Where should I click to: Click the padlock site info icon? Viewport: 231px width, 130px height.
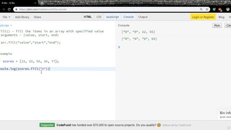coord(16,9)
